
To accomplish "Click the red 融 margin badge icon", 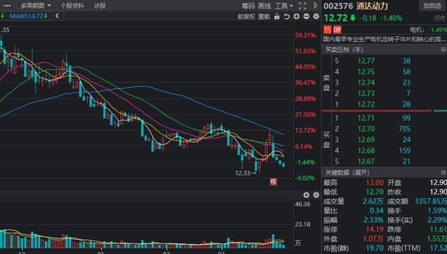I will [x=337, y=29].
